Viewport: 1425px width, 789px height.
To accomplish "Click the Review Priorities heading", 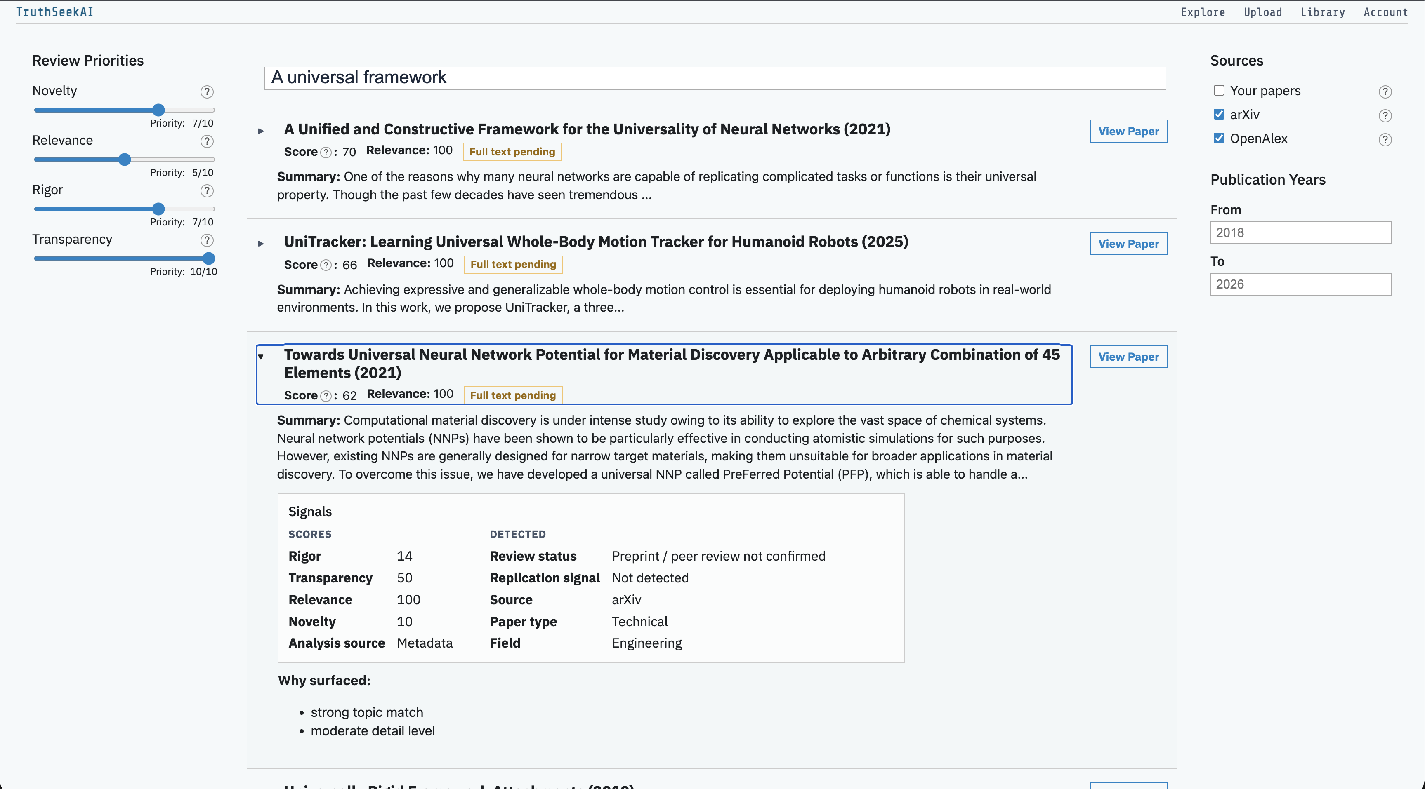I will (x=88, y=61).
